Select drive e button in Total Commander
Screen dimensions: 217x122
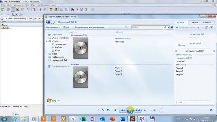[x=15, y=14]
